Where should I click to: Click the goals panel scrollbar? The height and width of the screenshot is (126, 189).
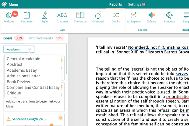point(67,59)
